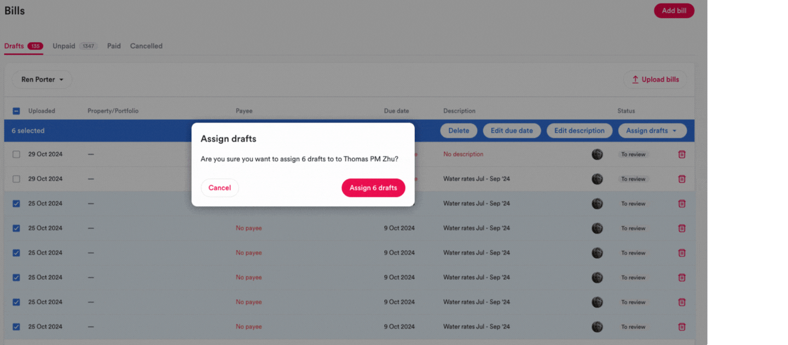Go to the Paid tab

(x=114, y=46)
